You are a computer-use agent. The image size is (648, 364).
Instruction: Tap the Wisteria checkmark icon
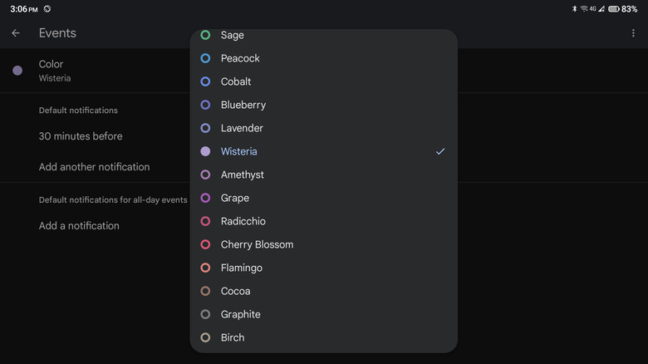coord(440,151)
